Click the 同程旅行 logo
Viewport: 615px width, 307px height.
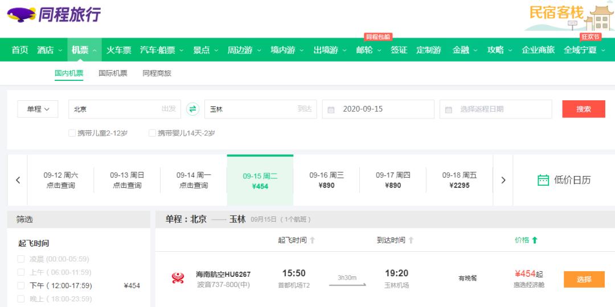pos(55,15)
